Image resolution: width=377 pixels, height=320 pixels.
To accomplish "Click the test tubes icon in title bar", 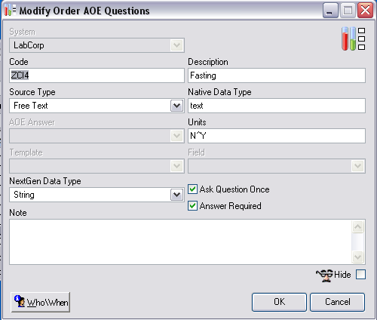I will 10,10.
